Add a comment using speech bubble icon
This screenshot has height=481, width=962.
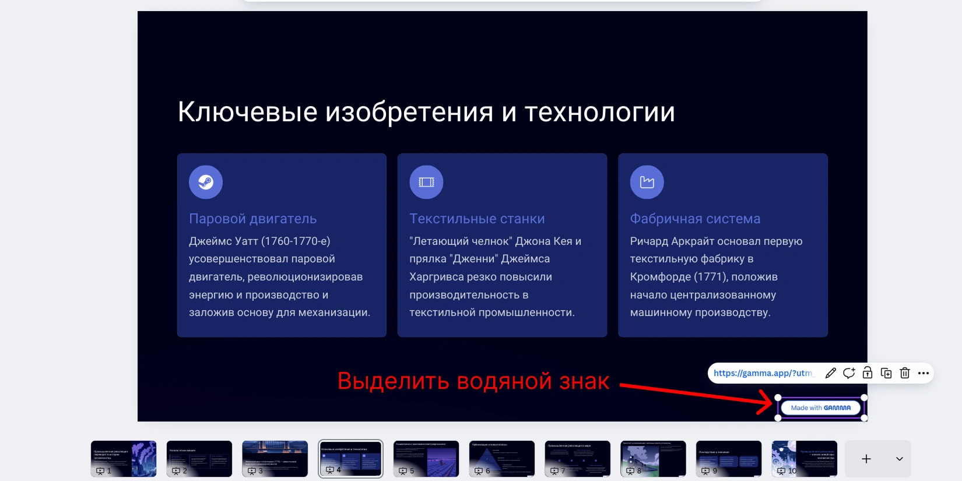click(849, 373)
